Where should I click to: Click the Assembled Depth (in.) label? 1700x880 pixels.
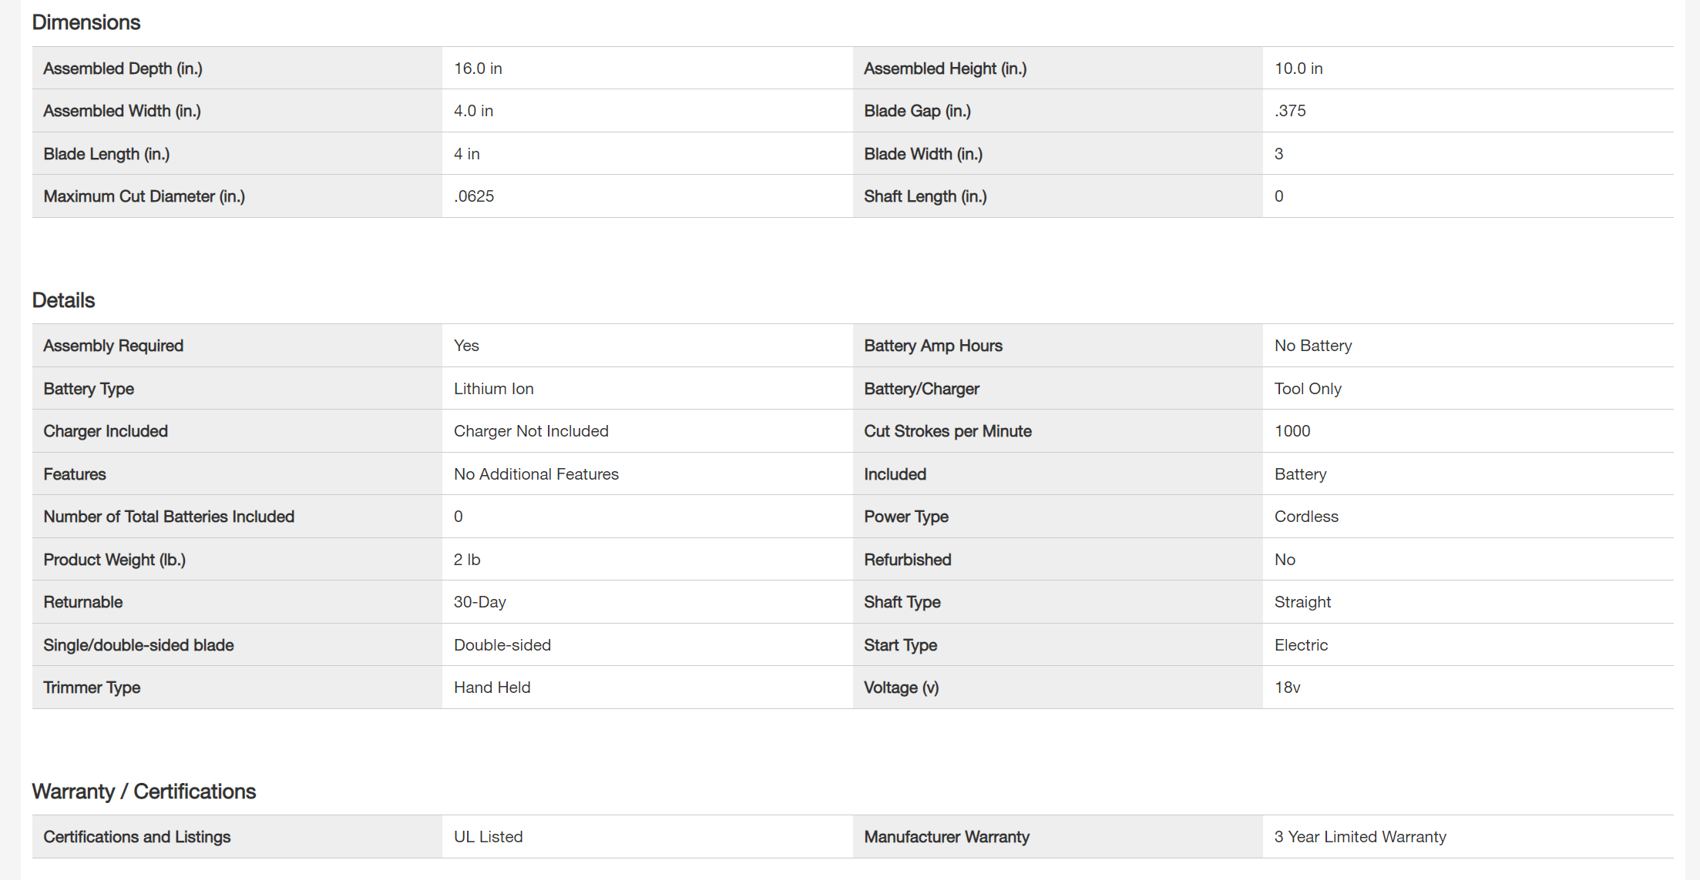tap(123, 69)
